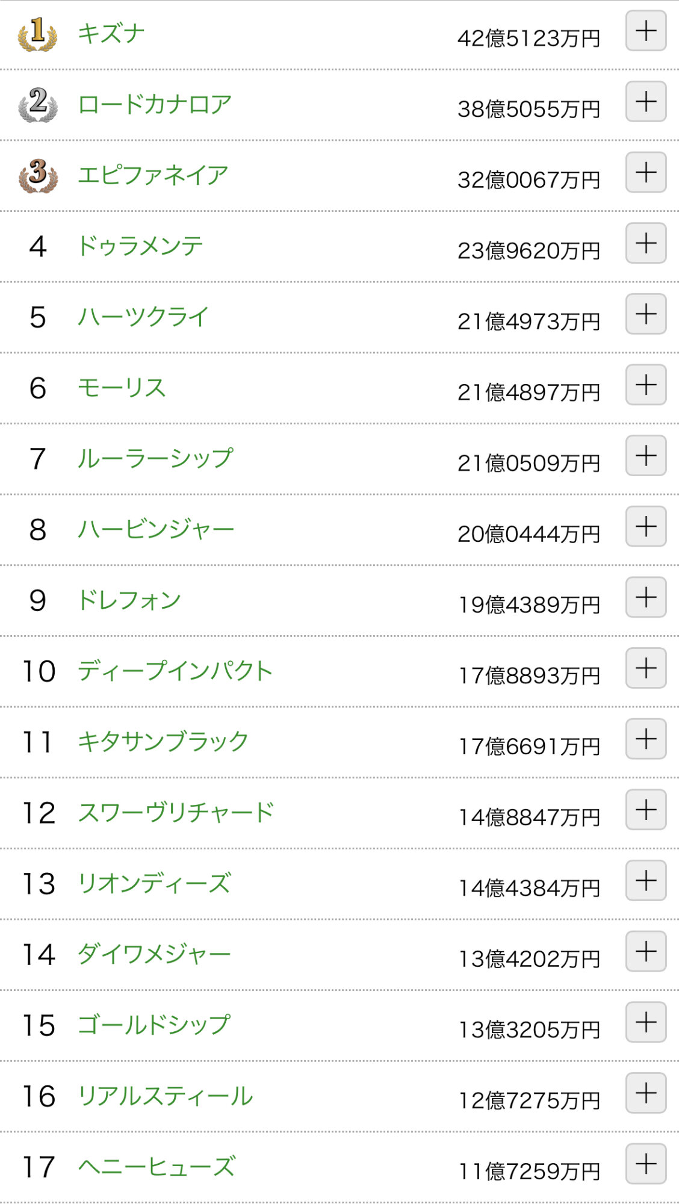Tap the plus icon next to モーリス
Viewport: 679px width, 1204px height.
point(646,385)
